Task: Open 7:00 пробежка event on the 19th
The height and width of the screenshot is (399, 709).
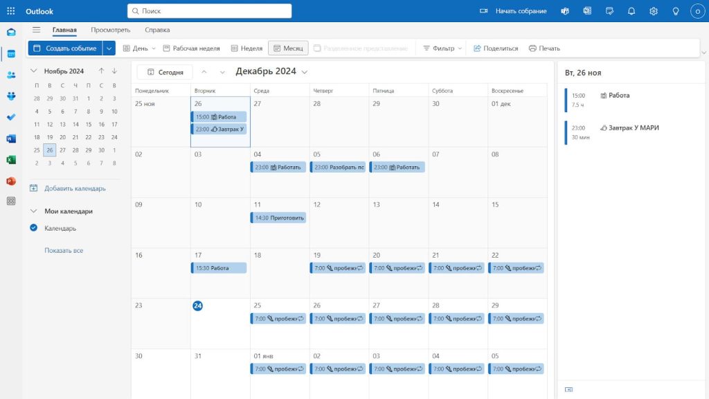Action: tap(338, 268)
